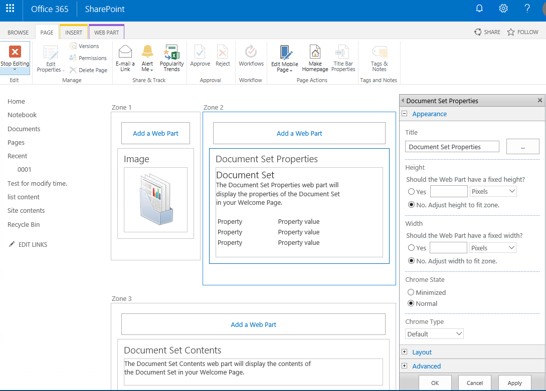Collapse the Appearance section

click(x=404, y=114)
